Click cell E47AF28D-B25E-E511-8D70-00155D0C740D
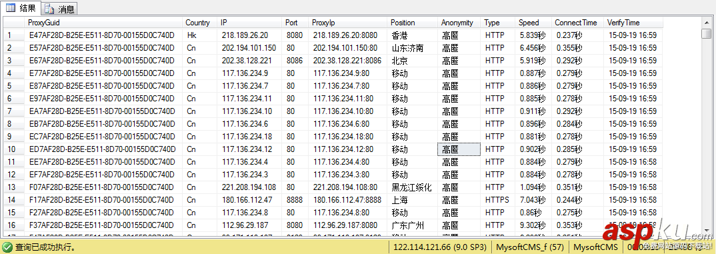This screenshot has width=716, height=254. pyautogui.click(x=102, y=35)
